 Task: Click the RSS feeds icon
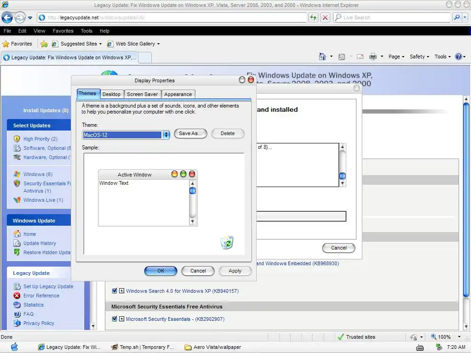[x=342, y=57]
